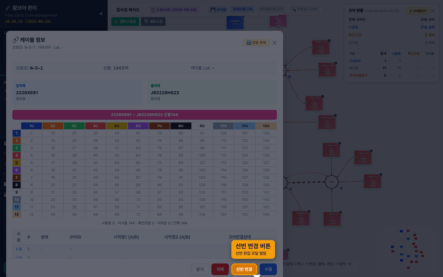Click the blue 수정 button in footer
Screen dimensions: 443x277
(268, 270)
